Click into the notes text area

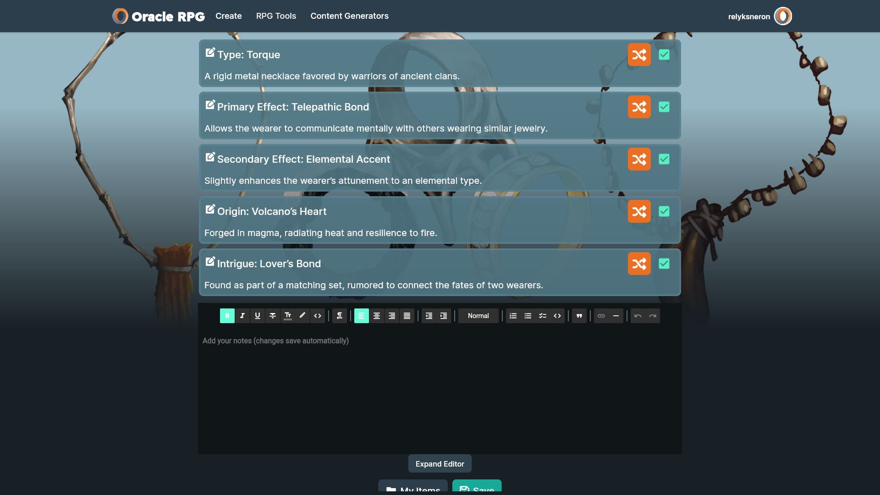440,390
